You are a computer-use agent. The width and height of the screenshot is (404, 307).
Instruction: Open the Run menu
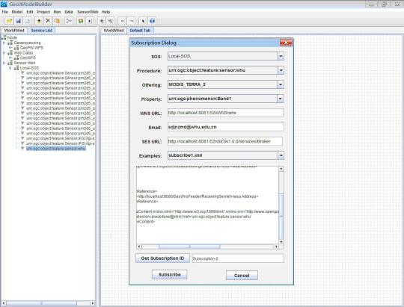pos(57,12)
